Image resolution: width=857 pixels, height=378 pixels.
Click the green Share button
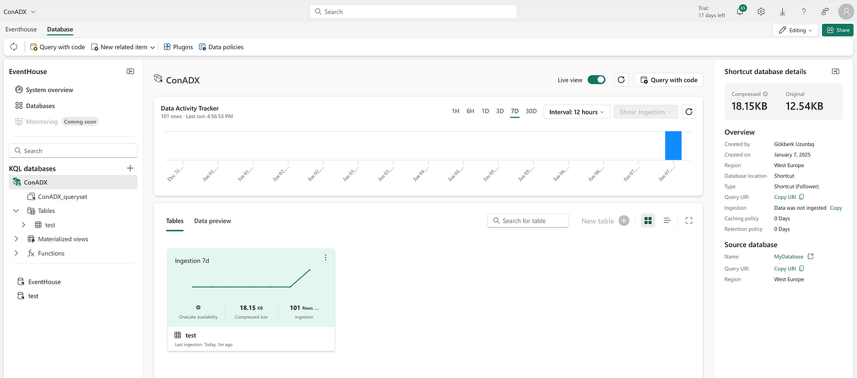pos(837,30)
